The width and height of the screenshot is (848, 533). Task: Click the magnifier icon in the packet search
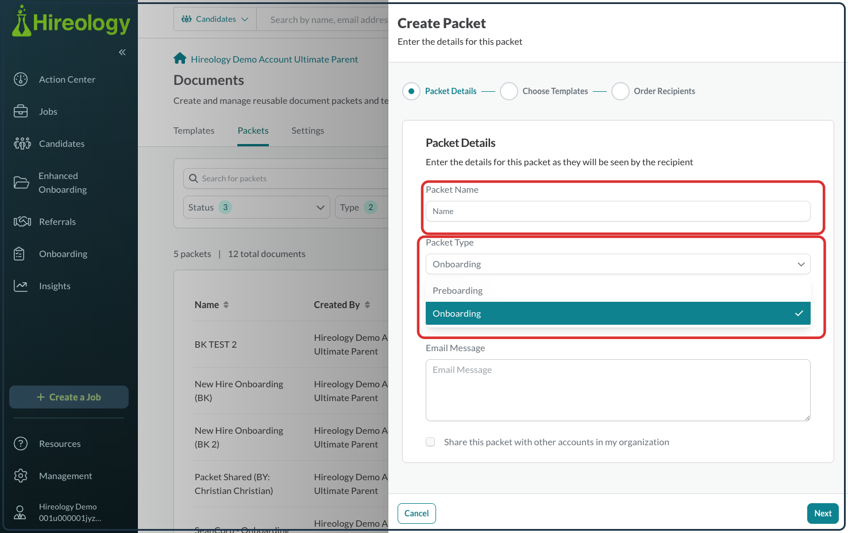194,178
